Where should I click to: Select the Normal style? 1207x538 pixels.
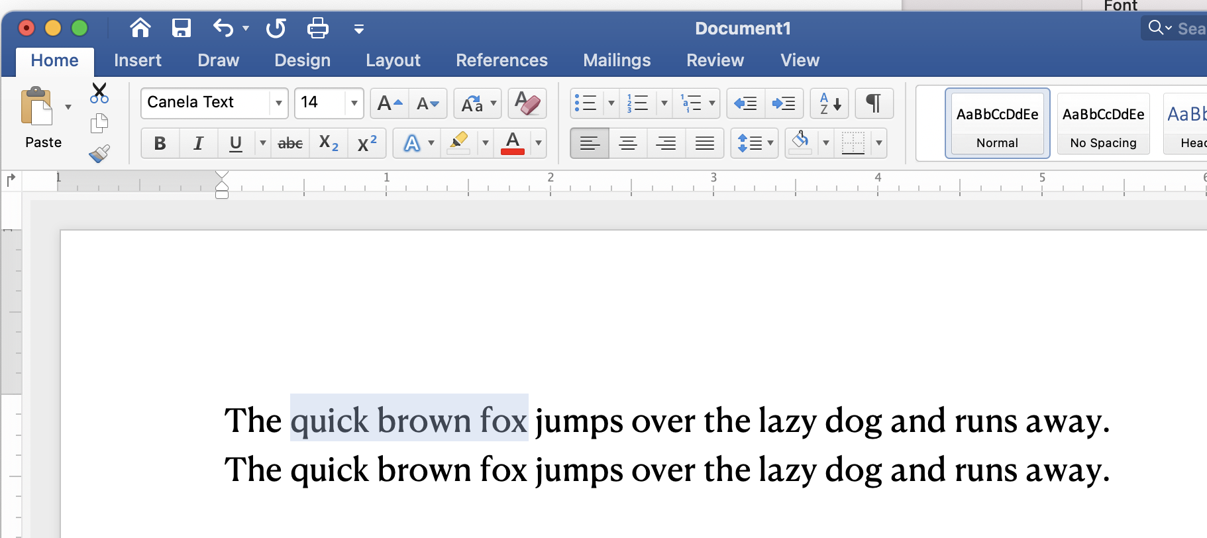[998, 123]
